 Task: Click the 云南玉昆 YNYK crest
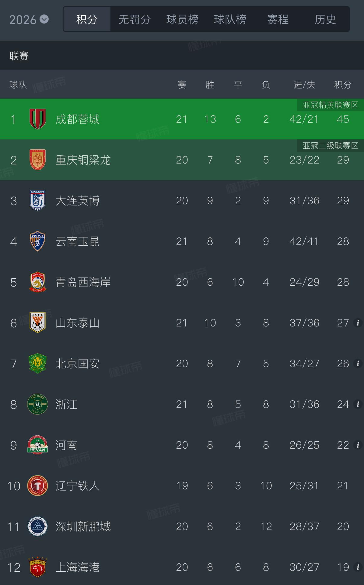click(x=37, y=241)
